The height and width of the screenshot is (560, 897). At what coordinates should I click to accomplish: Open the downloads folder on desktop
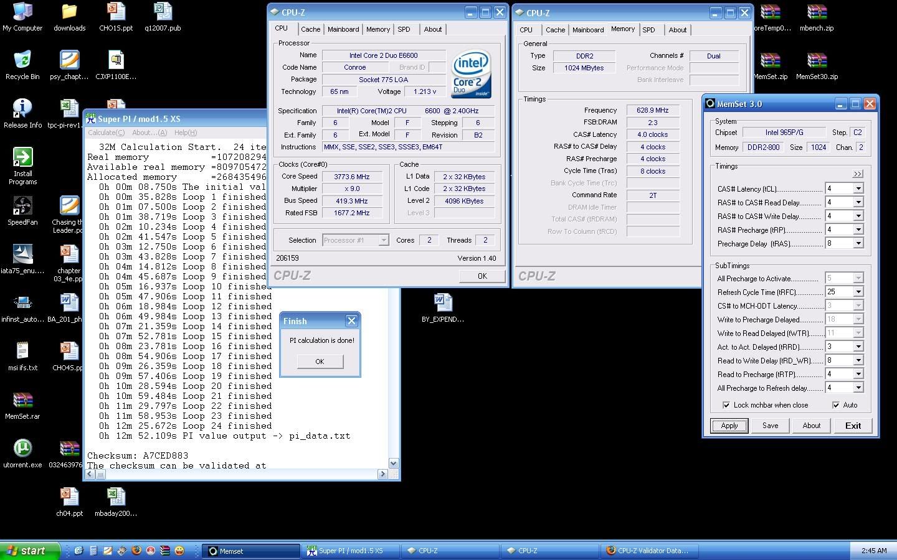click(69, 17)
